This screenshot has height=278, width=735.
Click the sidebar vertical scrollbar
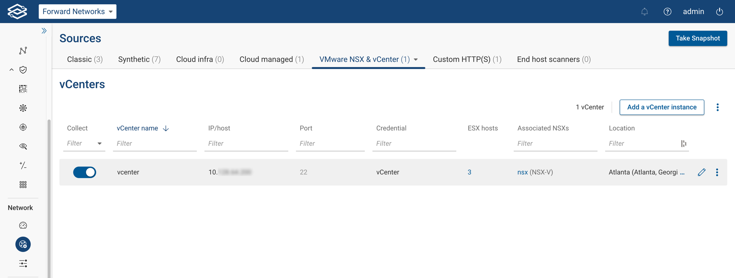point(49,198)
